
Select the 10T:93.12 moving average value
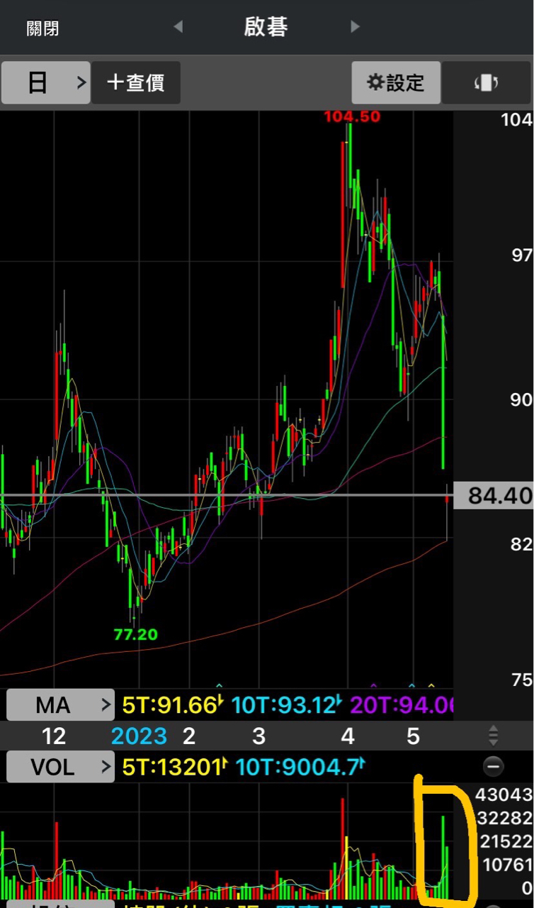[287, 705]
